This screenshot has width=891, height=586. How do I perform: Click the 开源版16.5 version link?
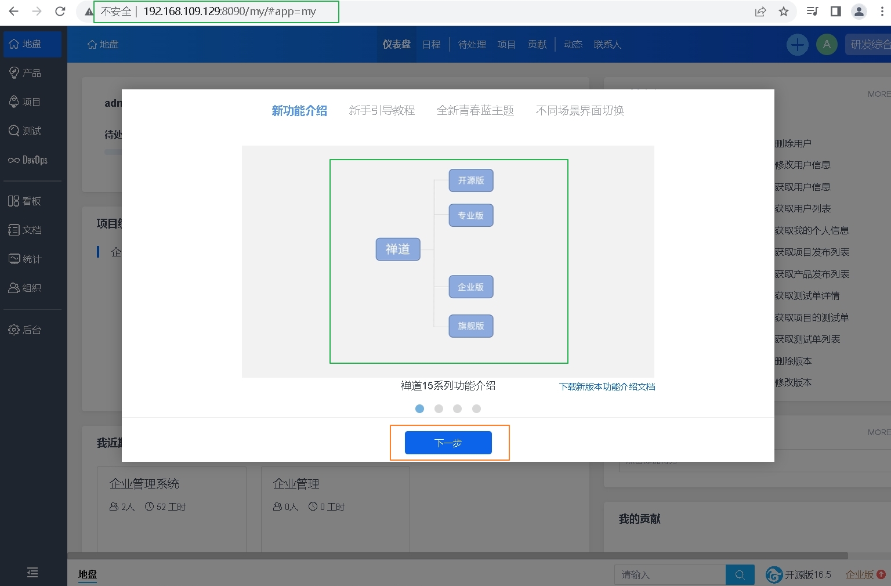pos(799,574)
